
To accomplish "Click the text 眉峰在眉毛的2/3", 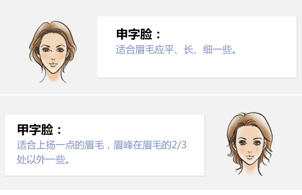I will (150, 145).
